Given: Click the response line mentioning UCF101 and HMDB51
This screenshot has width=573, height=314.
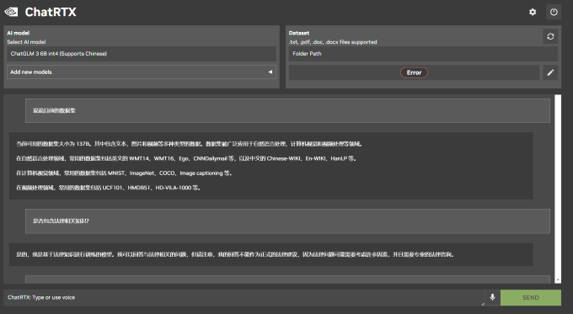Looking at the screenshot, I should tap(109, 188).
